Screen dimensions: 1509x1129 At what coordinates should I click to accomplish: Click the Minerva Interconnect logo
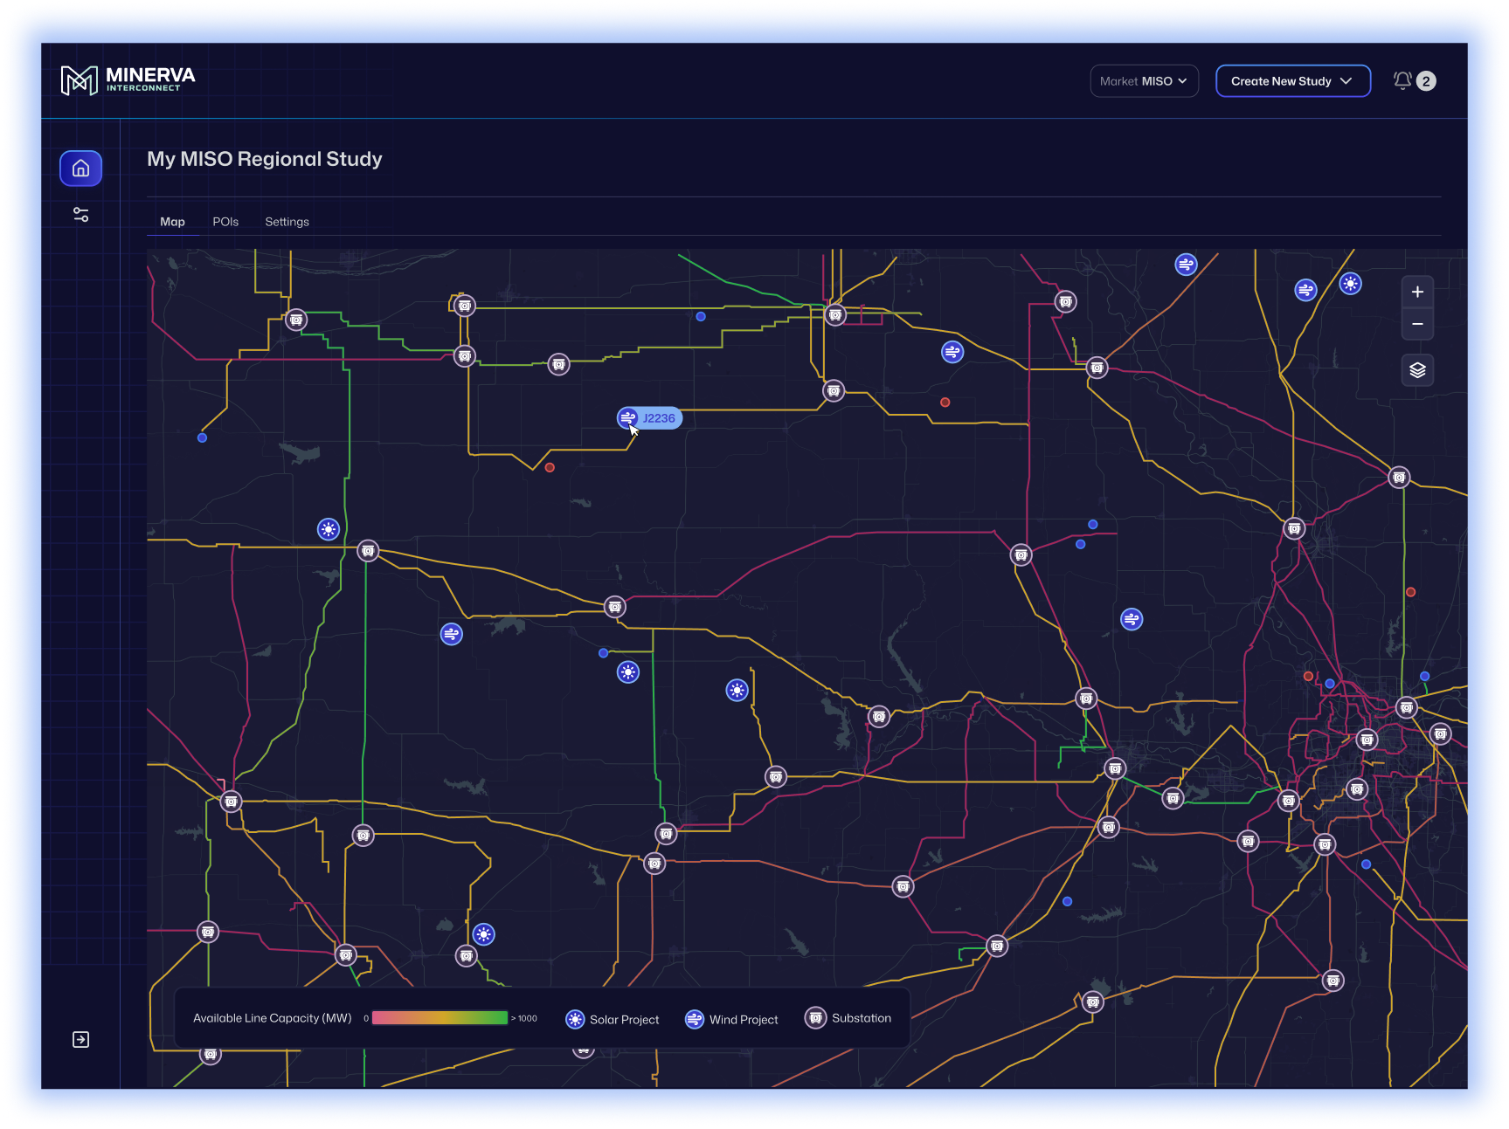click(x=128, y=80)
